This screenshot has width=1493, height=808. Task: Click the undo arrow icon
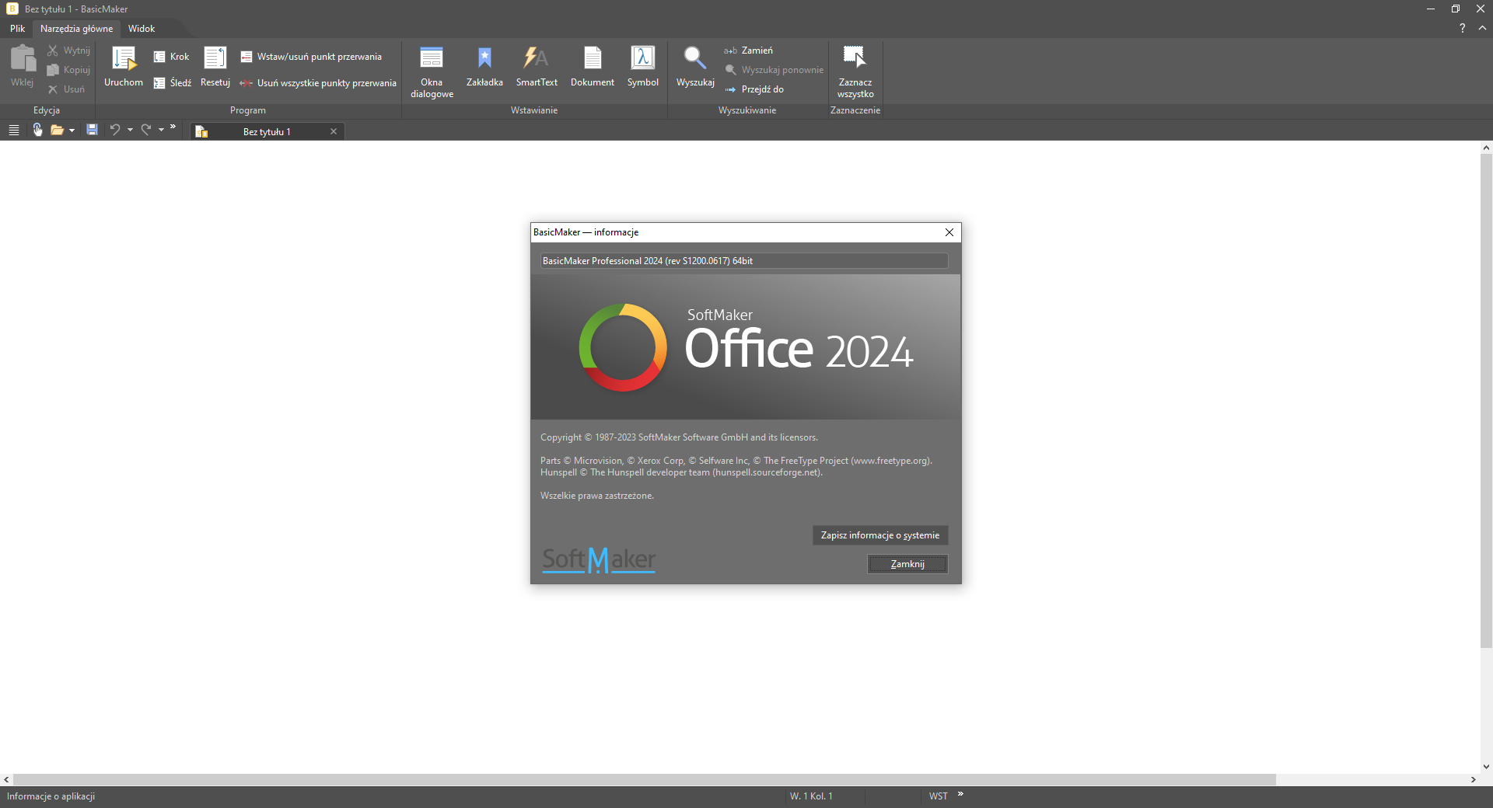point(115,131)
